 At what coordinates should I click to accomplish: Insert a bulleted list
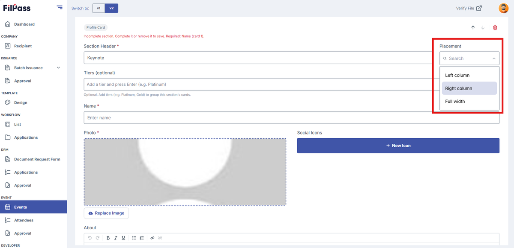(134, 238)
